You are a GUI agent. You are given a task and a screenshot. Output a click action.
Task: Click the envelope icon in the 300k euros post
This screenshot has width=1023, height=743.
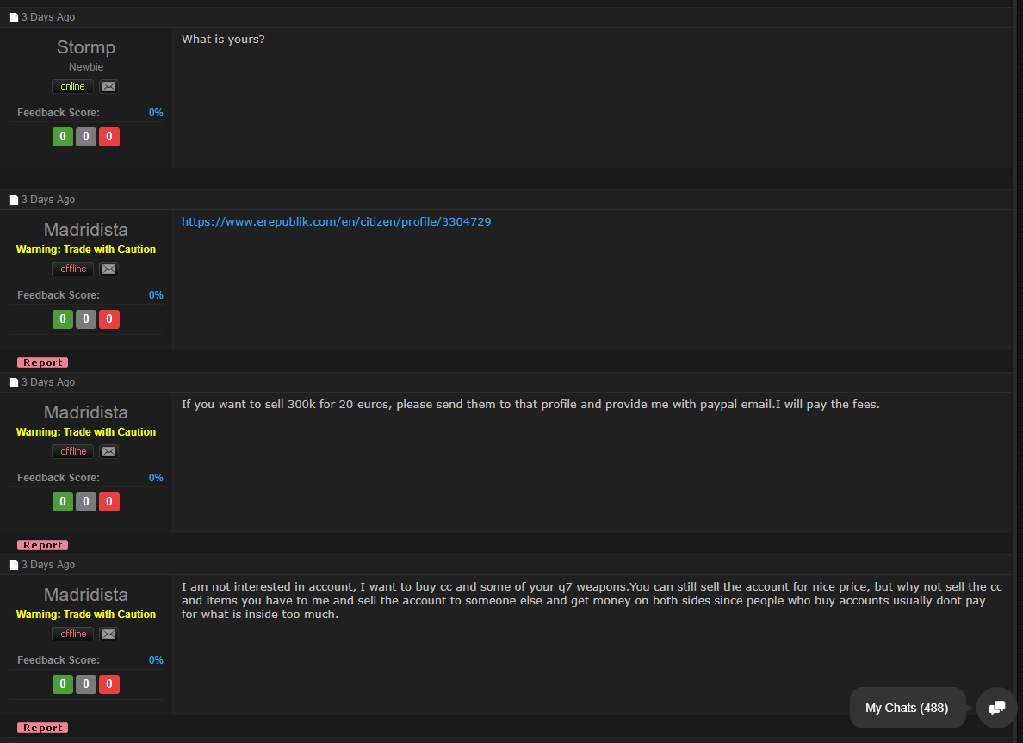109,451
